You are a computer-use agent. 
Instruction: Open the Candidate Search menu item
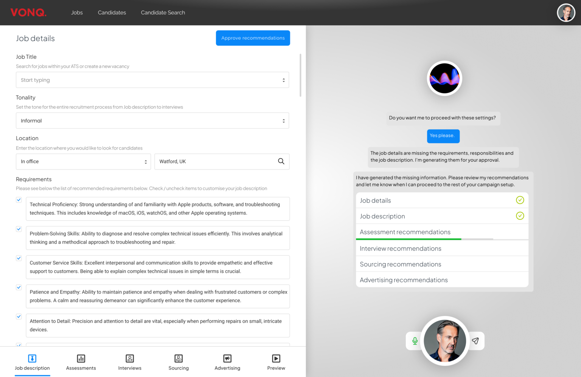[163, 12]
